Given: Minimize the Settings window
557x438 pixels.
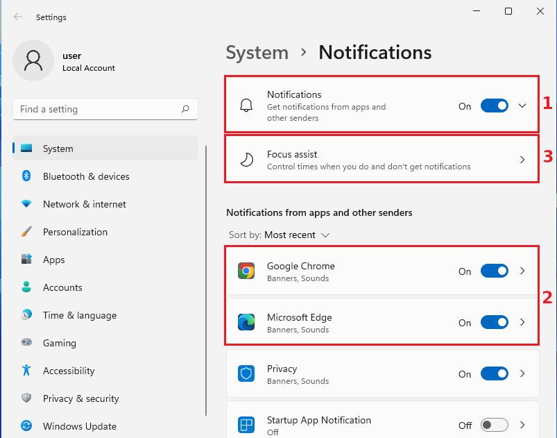Looking at the screenshot, I should 477,11.
